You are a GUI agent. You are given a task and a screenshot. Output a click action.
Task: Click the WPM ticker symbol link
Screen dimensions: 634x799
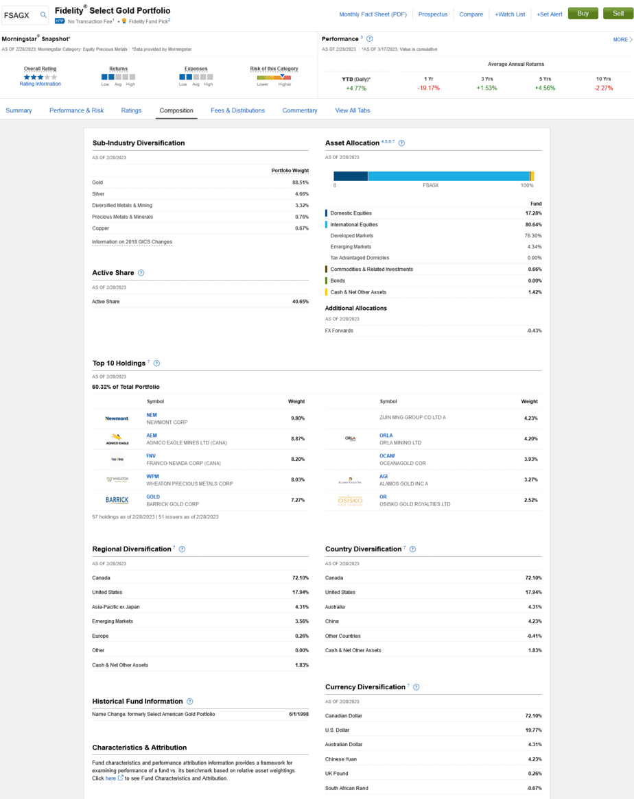point(152,477)
